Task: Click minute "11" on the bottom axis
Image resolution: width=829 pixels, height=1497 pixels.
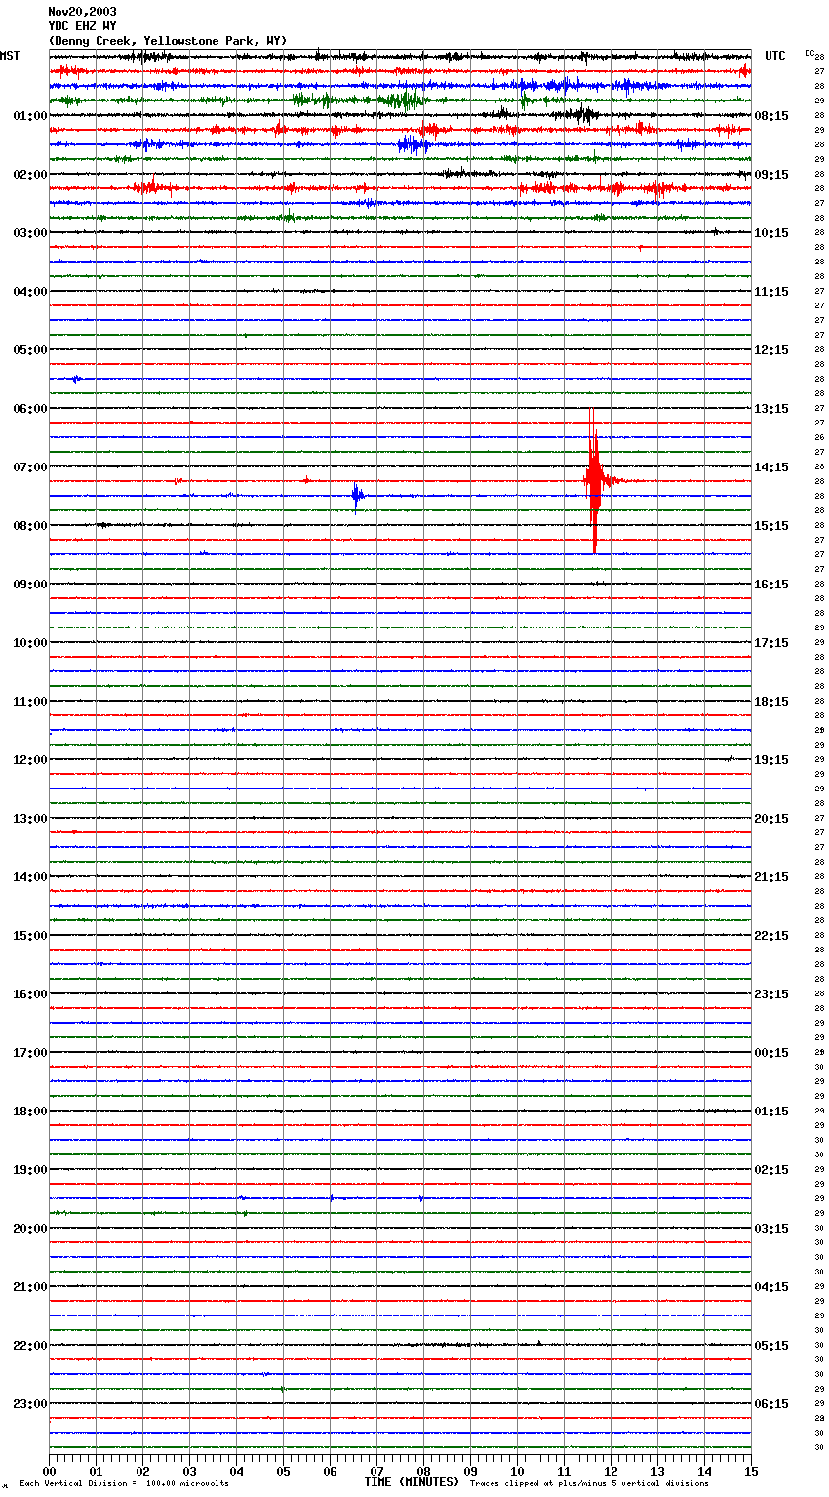Action: (564, 1471)
